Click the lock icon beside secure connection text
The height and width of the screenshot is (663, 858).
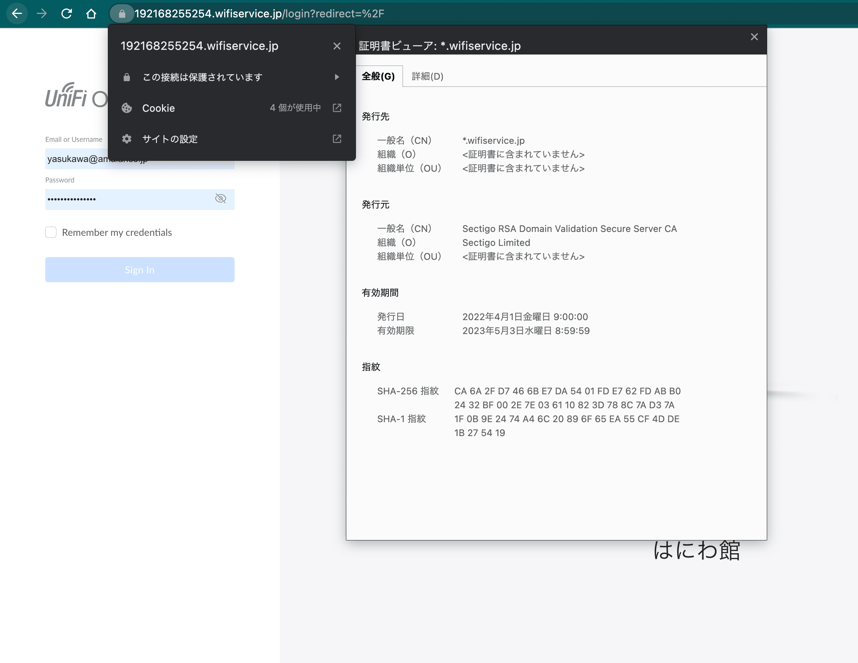(126, 77)
